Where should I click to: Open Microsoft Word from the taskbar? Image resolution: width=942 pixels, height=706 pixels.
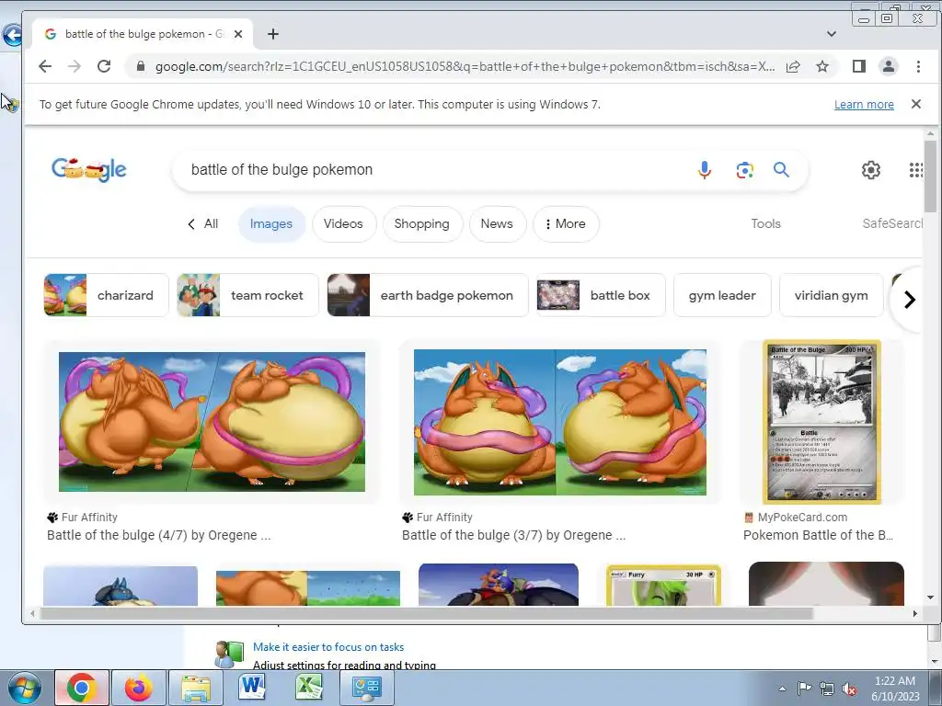click(x=252, y=688)
